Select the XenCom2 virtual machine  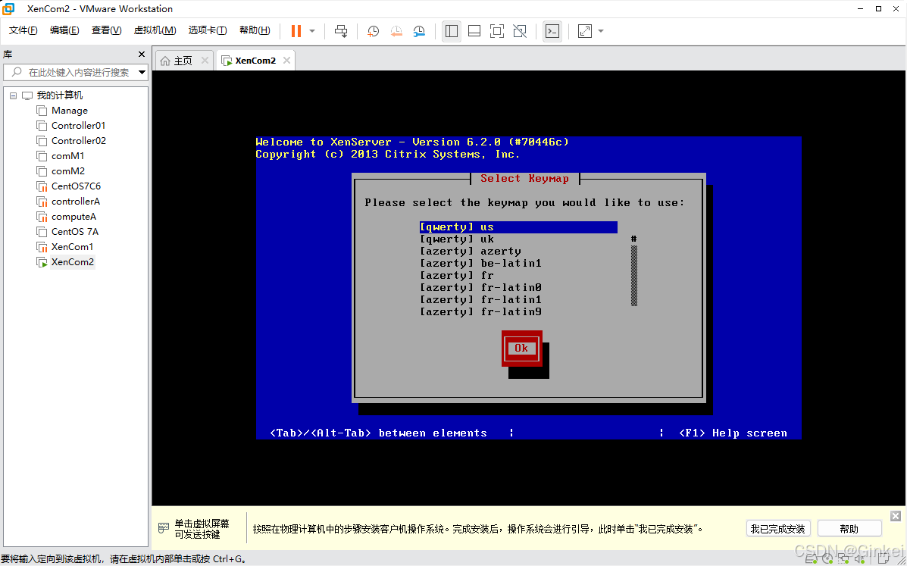(72, 262)
